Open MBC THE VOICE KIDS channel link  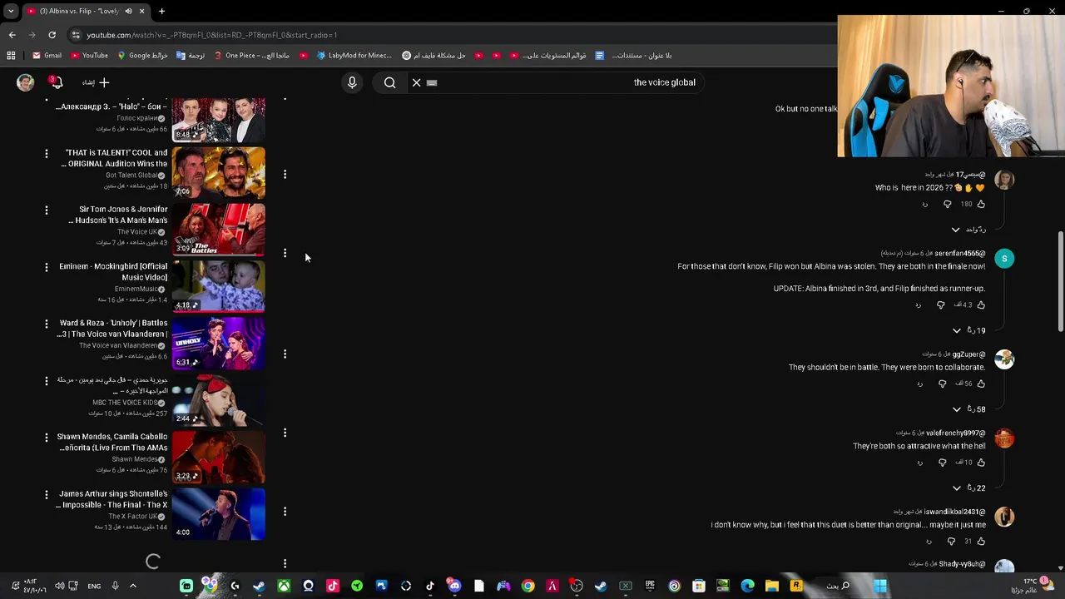[128, 403]
